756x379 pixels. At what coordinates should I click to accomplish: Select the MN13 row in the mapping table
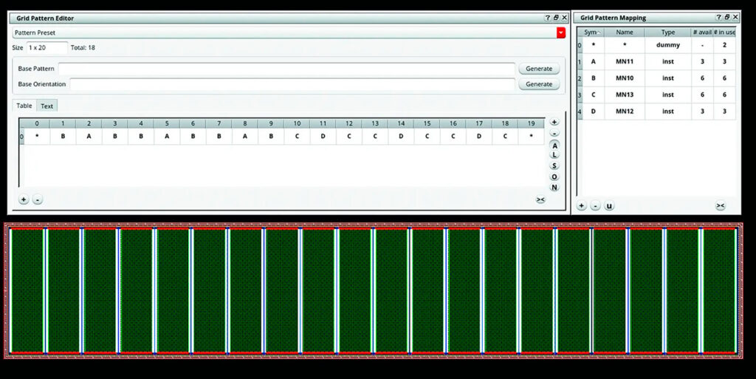625,95
